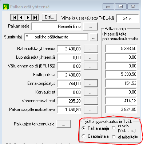Open Suorituslaji browse button
143x145 pixels.
[x=94, y=37]
